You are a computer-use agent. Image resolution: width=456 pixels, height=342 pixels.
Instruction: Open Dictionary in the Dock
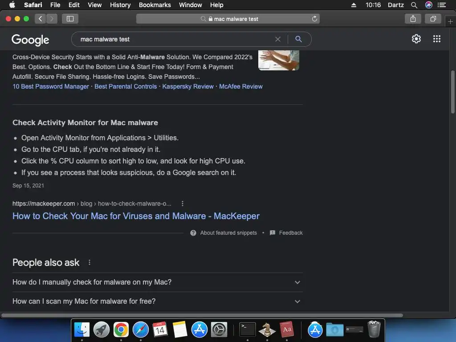point(287,330)
